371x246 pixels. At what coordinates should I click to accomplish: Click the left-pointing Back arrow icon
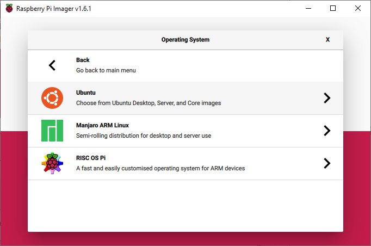52,65
